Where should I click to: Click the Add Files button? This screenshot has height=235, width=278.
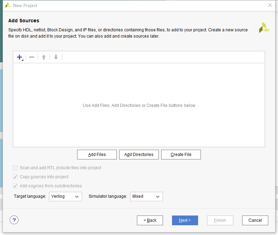click(97, 154)
